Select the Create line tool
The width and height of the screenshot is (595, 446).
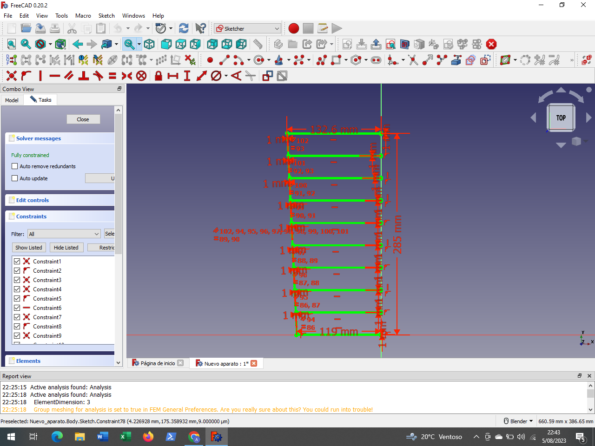coord(224,60)
